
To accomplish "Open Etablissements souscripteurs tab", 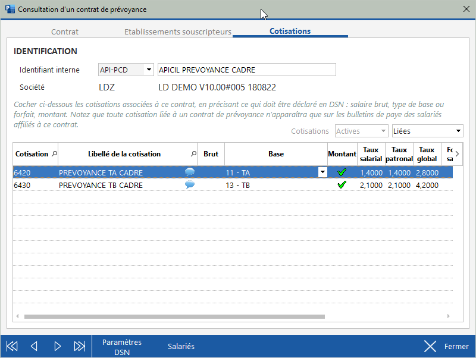I will pos(177,32).
